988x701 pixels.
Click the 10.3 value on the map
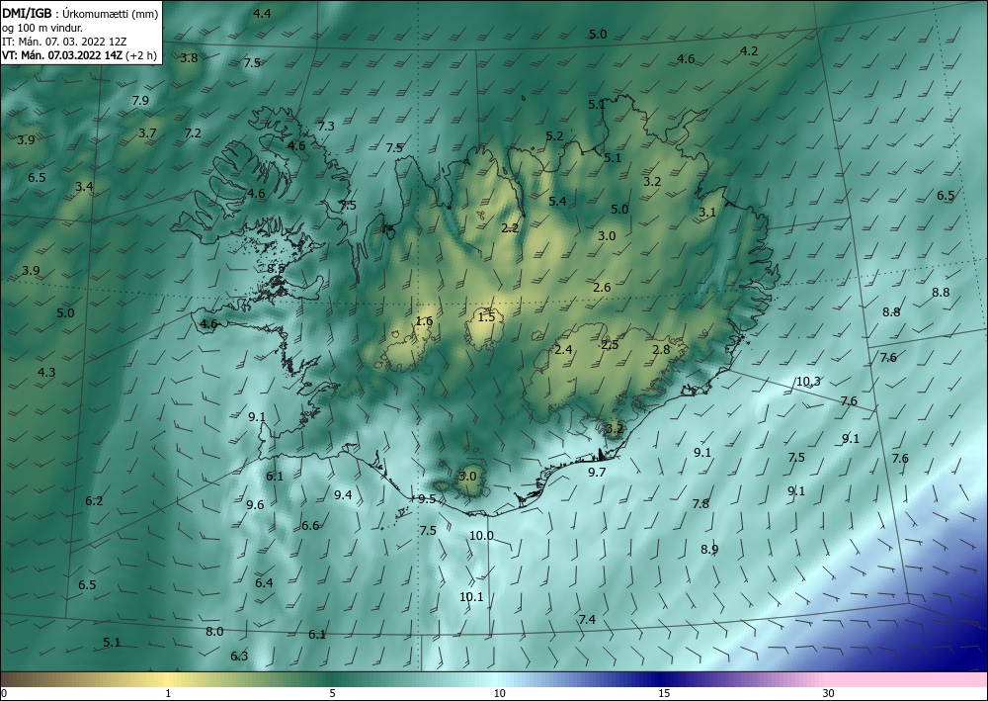pos(808,382)
